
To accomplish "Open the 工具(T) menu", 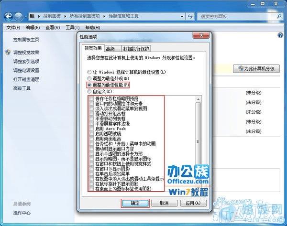I will click(73, 28).
